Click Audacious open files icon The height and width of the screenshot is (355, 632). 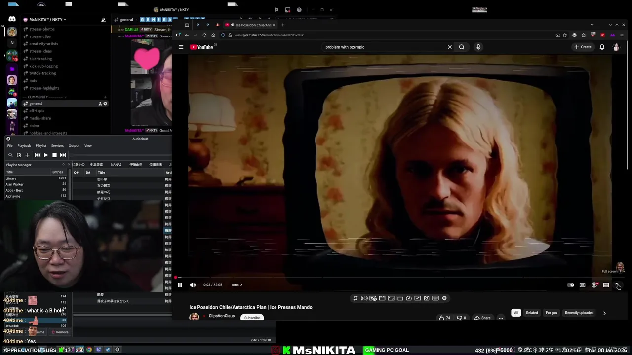click(x=19, y=155)
